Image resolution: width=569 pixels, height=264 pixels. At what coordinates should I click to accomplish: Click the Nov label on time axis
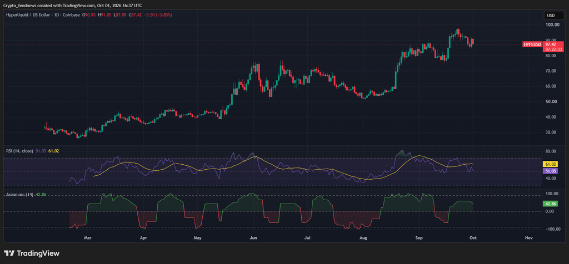[x=529, y=238]
